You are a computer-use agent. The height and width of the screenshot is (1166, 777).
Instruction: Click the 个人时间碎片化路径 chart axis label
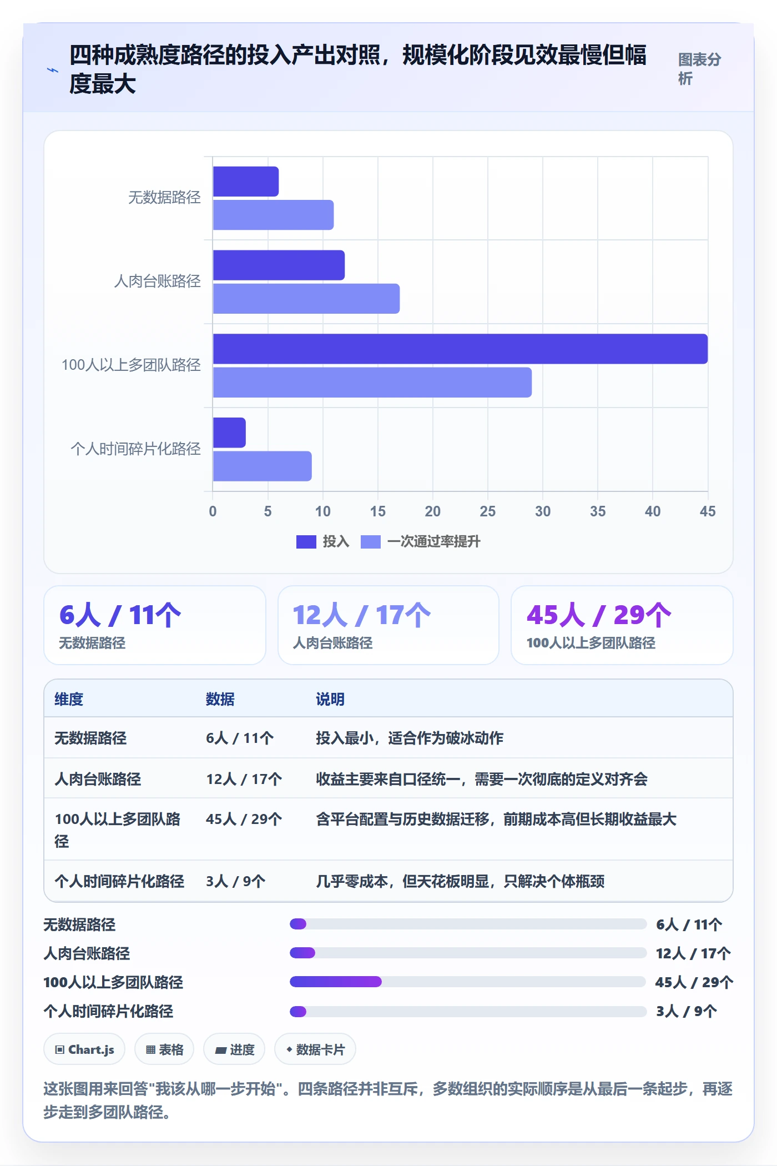(136, 449)
